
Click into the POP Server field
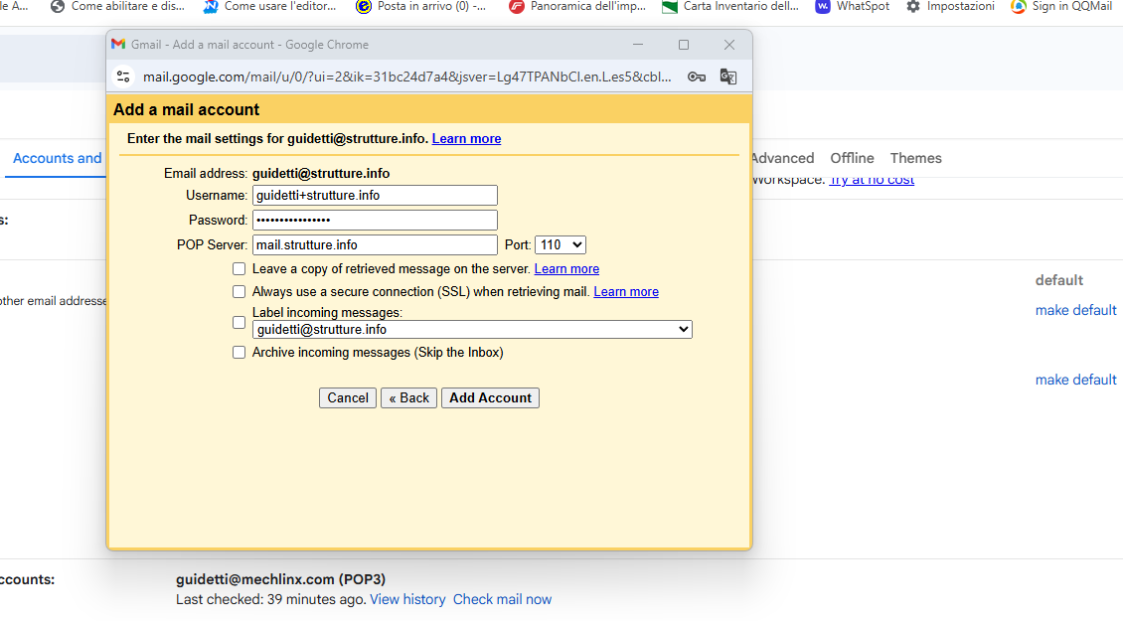point(375,245)
